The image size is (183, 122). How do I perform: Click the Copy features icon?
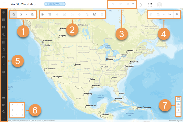pyautogui.click(x=151, y=14)
